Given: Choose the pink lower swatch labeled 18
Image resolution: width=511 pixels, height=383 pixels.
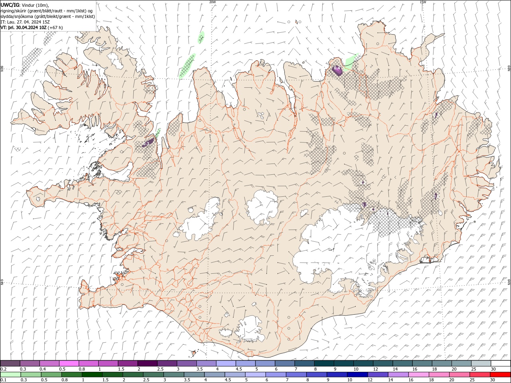Looking at the screenshot, I should [438, 375].
